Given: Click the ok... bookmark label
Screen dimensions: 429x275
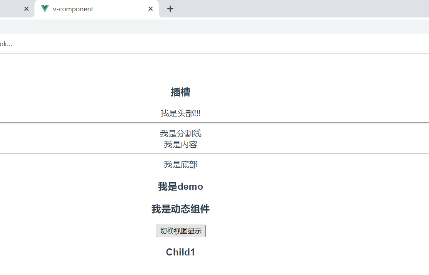Looking at the screenshot, I should click(5, 43).
